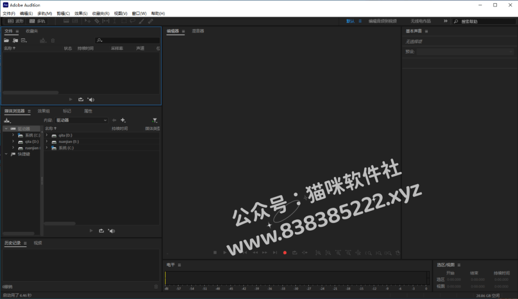Screen dimensions: 518x299
Task: Click the red Record button
Action: click(x=285, y=253)
